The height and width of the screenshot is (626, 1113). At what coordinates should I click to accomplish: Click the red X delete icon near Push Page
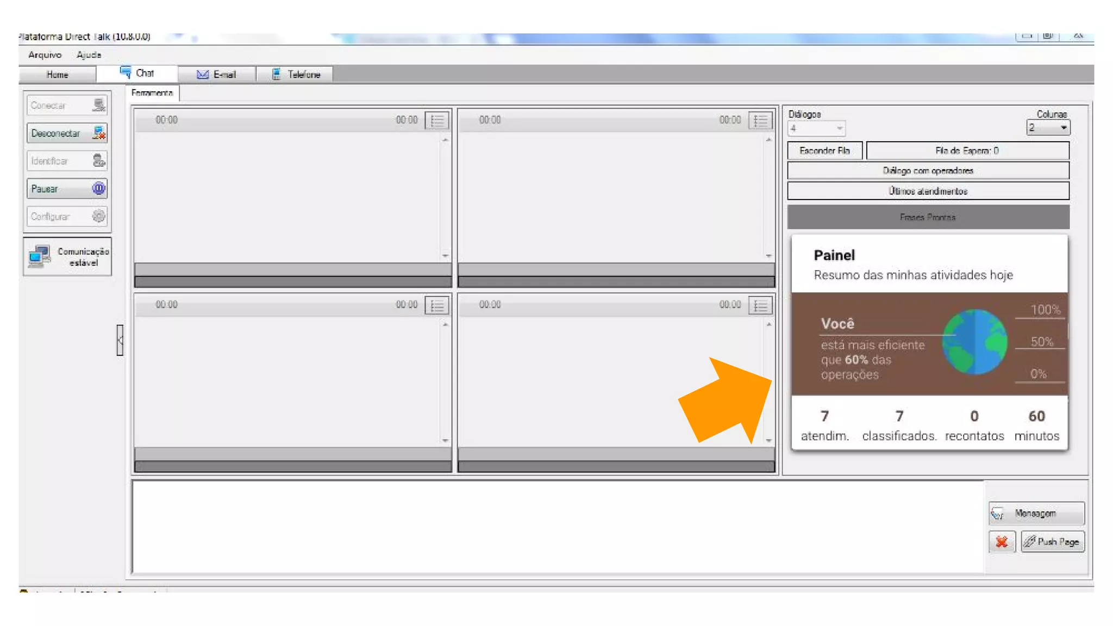[1002, 542]
